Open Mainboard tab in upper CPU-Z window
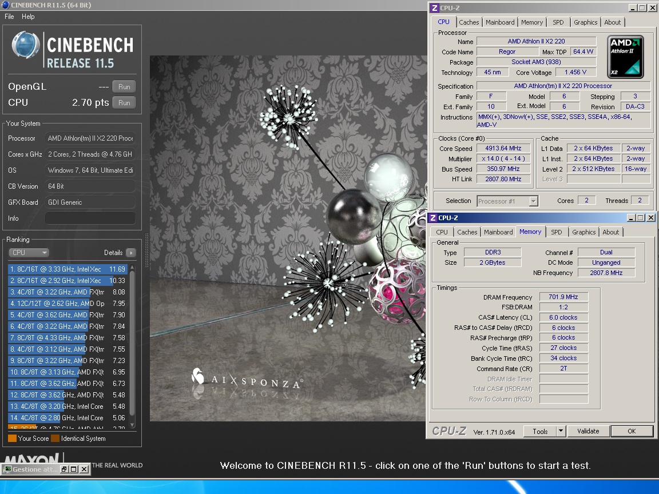This screenshot has height=494, width=659. 500,22
